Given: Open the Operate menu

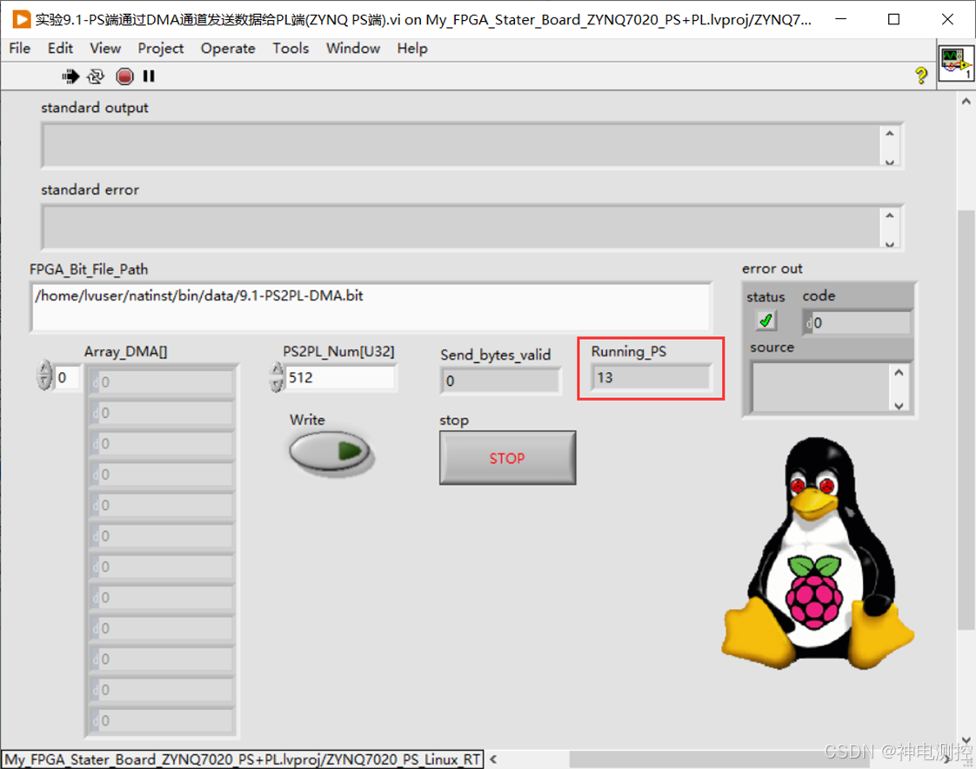Looking at the screenshot, I should click(x=228, y=49).
